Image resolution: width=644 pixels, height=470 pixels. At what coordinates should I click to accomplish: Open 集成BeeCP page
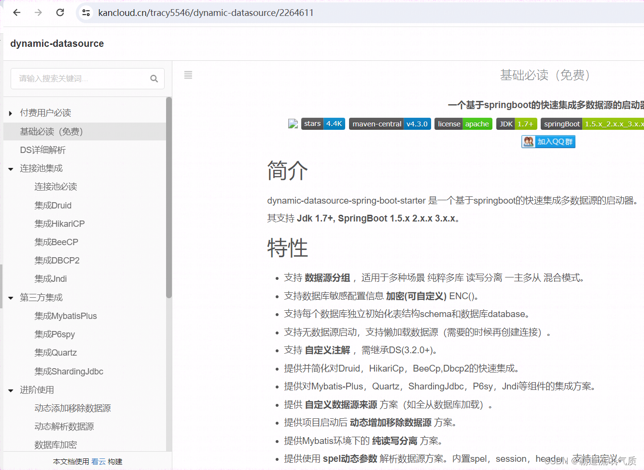point(56,242)
